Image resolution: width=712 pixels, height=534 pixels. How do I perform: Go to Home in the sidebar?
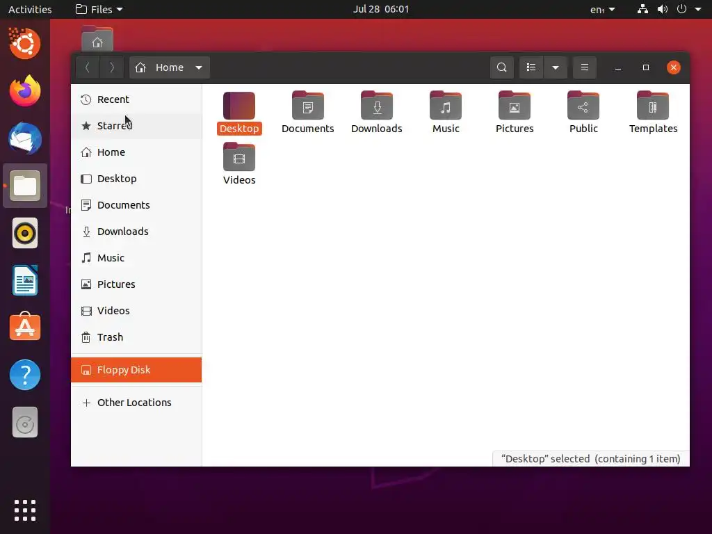pos(136,152)
